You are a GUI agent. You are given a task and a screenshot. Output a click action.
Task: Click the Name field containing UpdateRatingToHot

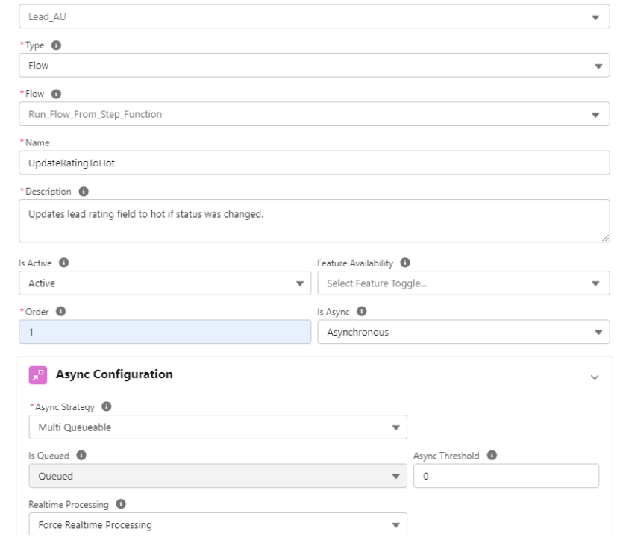313,163
